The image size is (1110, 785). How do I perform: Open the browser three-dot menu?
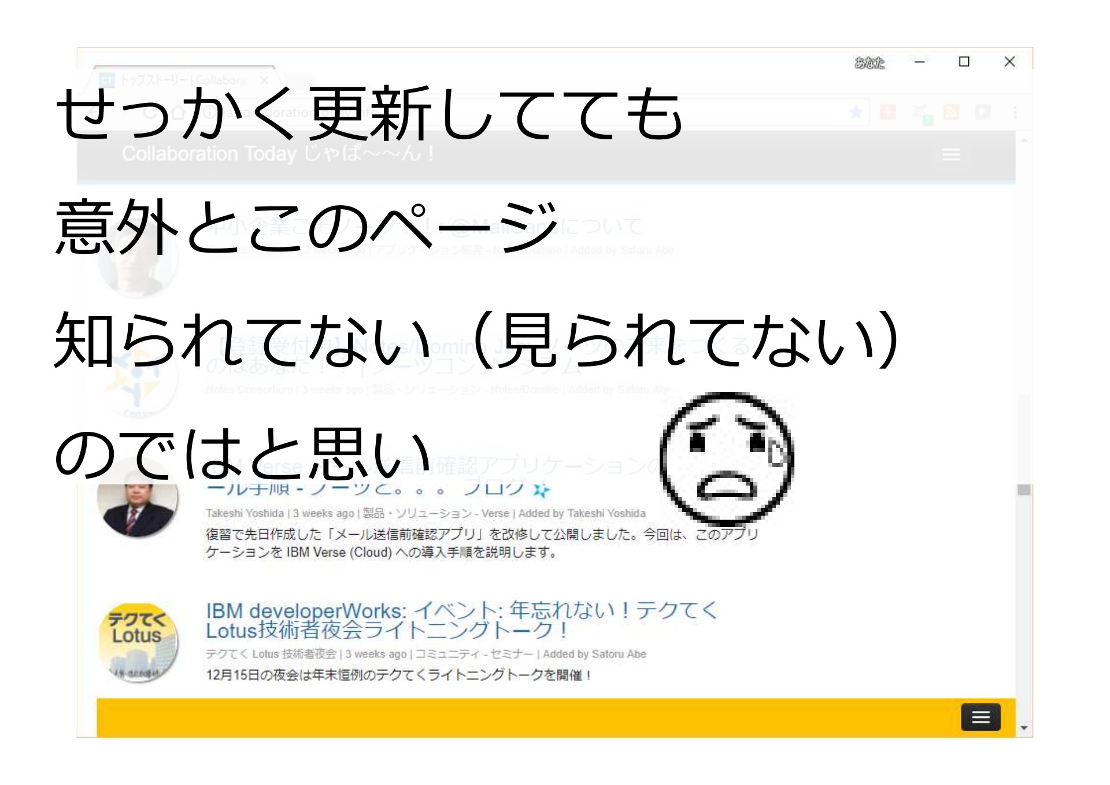tap(1015, 112)
